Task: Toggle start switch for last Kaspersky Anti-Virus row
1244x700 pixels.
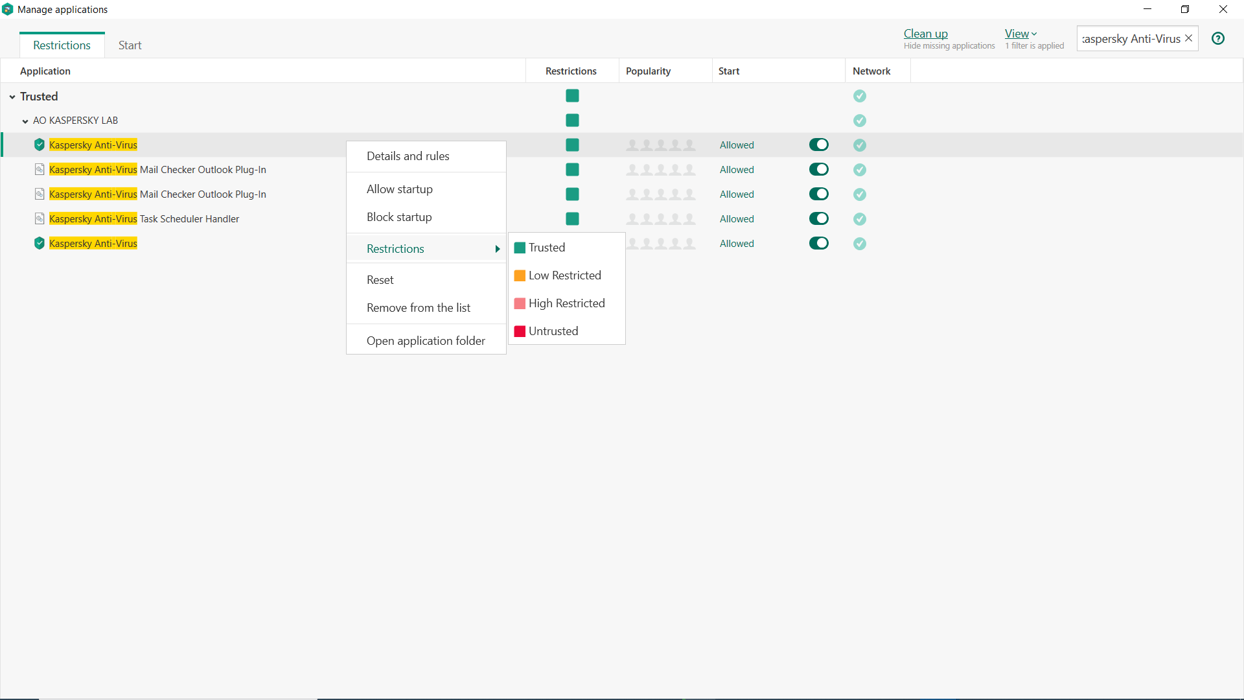Action: coord(819,243)
